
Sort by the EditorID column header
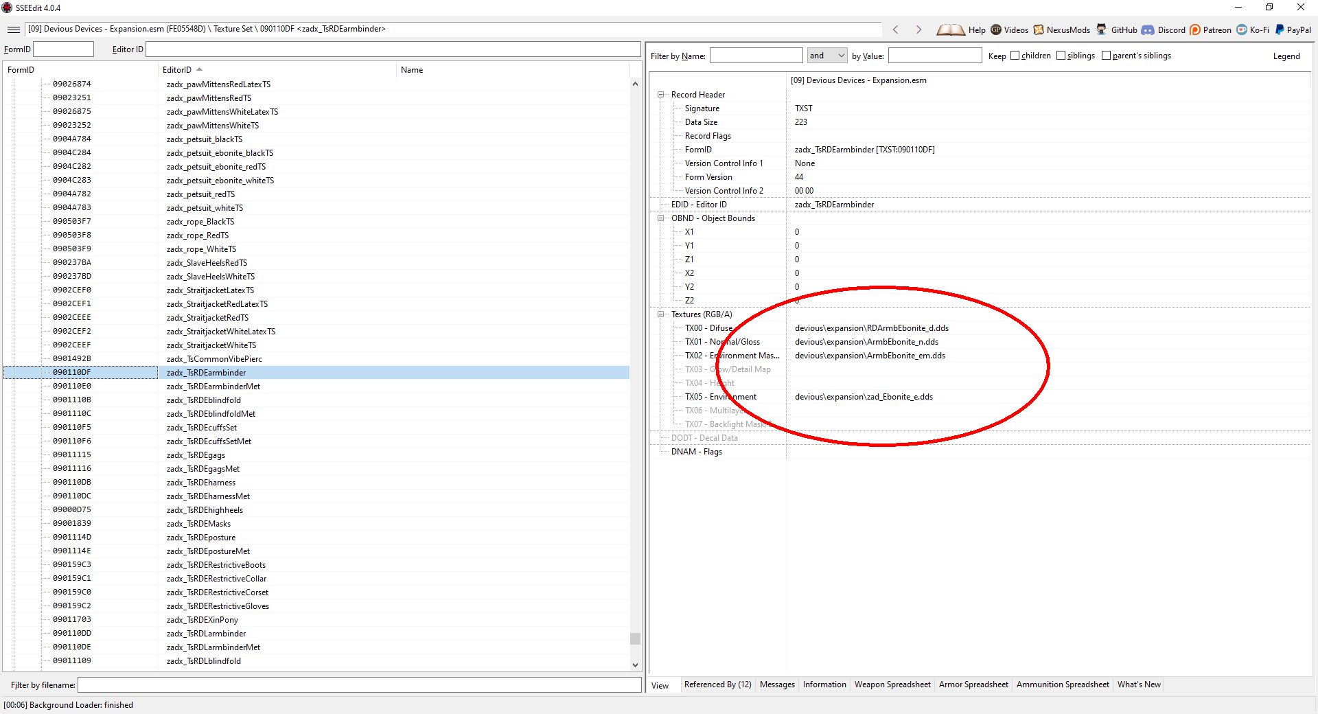click(x=177, y=70)
